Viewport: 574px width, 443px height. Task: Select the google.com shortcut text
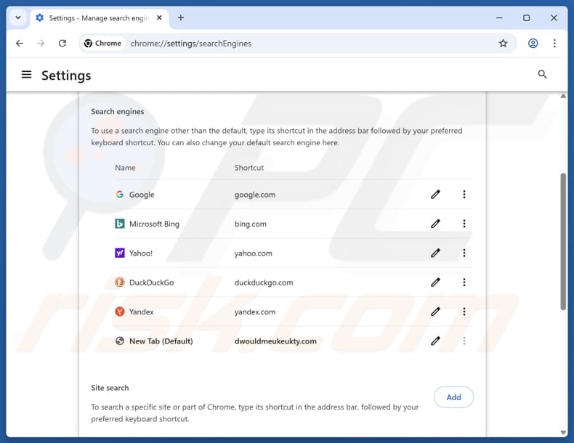pyautogui.click(x=255, y=195)
